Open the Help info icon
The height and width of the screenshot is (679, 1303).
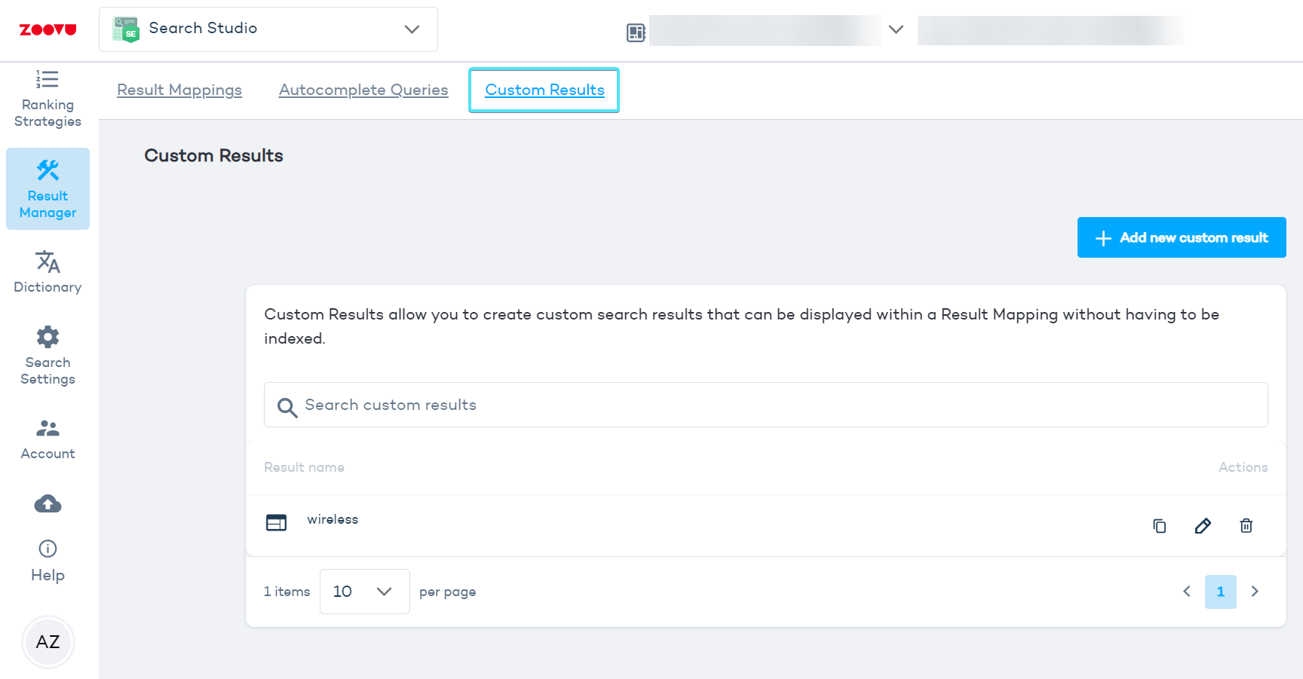pos(48,549)
